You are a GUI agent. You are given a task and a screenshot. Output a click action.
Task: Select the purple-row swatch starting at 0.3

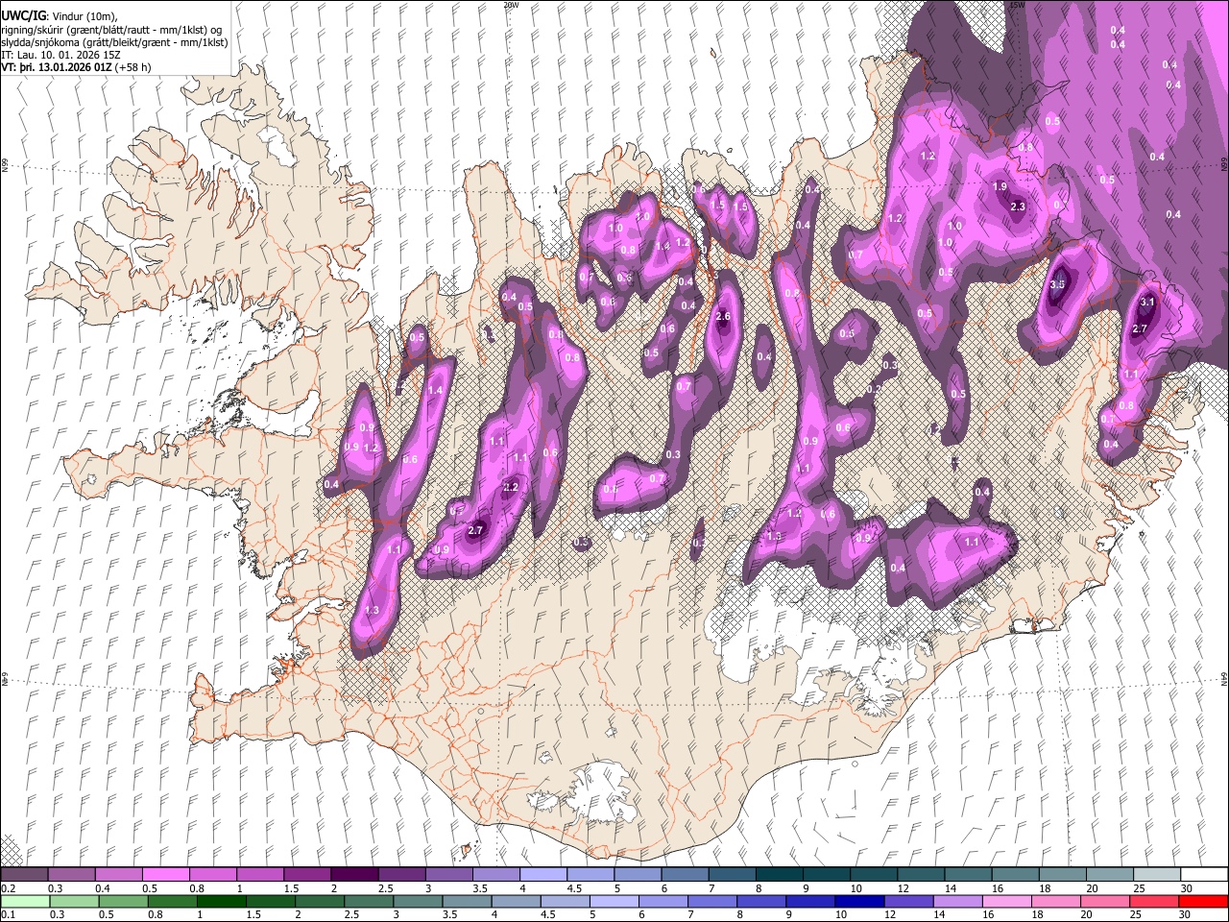(72, 875)
